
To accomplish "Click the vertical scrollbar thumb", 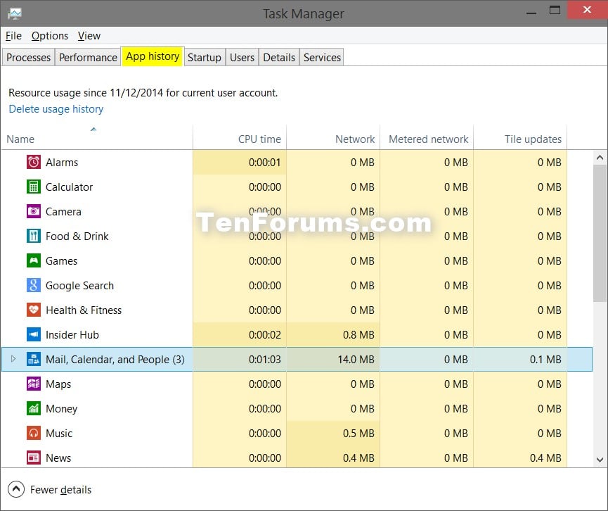I will coord(600,233).
